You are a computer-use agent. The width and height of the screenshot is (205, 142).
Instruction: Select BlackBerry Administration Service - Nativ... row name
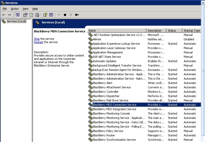(119, 79)
